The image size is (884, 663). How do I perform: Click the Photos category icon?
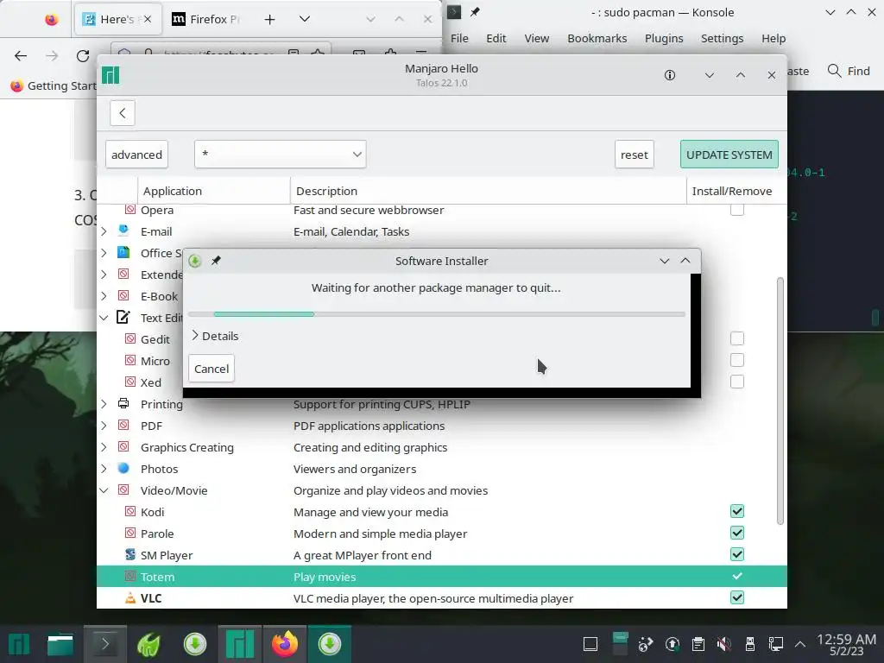(123, 469)
